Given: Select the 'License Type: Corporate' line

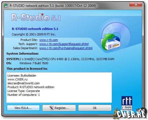Looking at the screenshot, I should 23,91.
